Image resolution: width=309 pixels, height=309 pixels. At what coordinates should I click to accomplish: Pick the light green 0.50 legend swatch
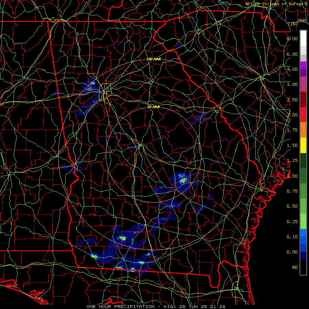[x=303, y=206]
